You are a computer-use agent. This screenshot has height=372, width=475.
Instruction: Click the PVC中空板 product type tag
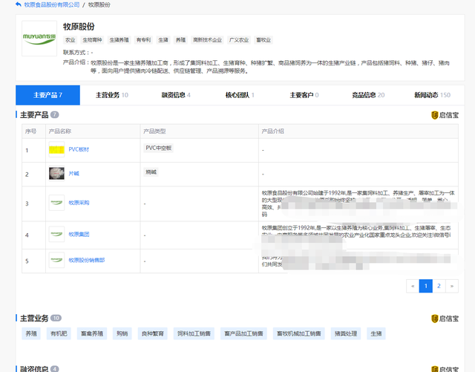click(158, 148)
